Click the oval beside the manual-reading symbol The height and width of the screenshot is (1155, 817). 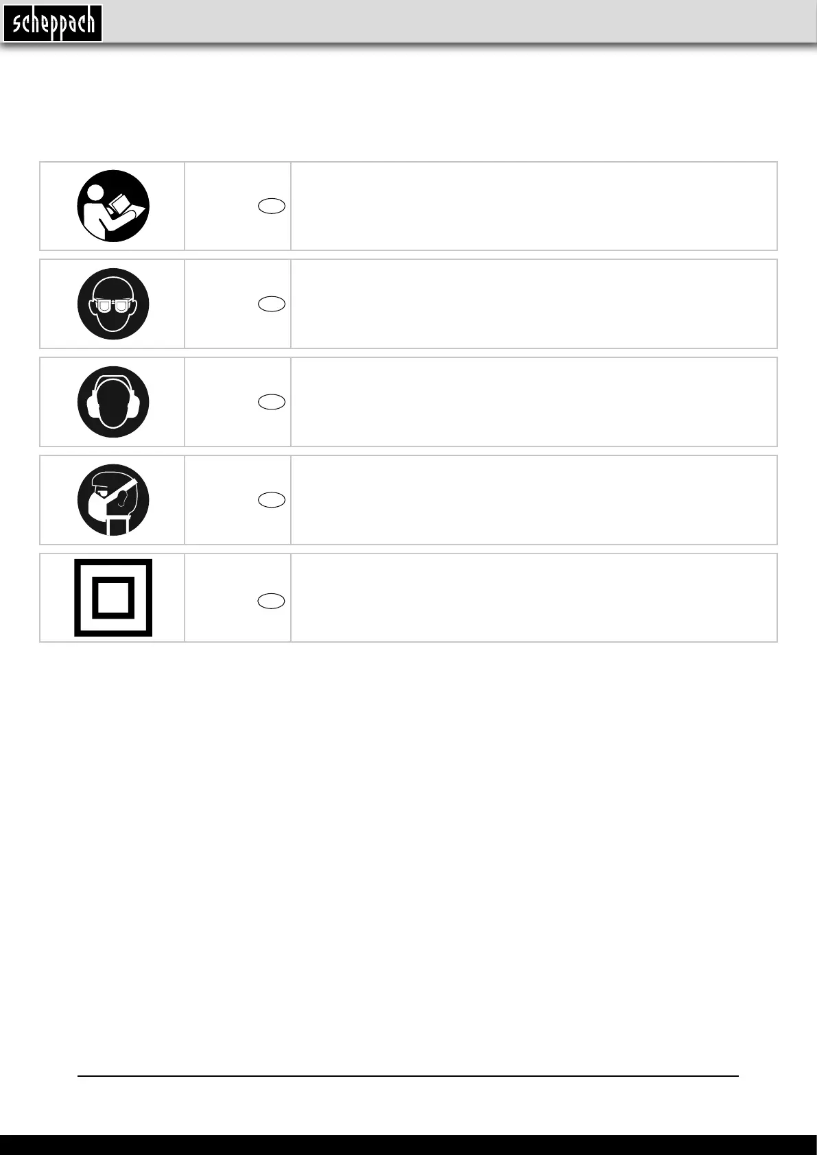[272, 206]
